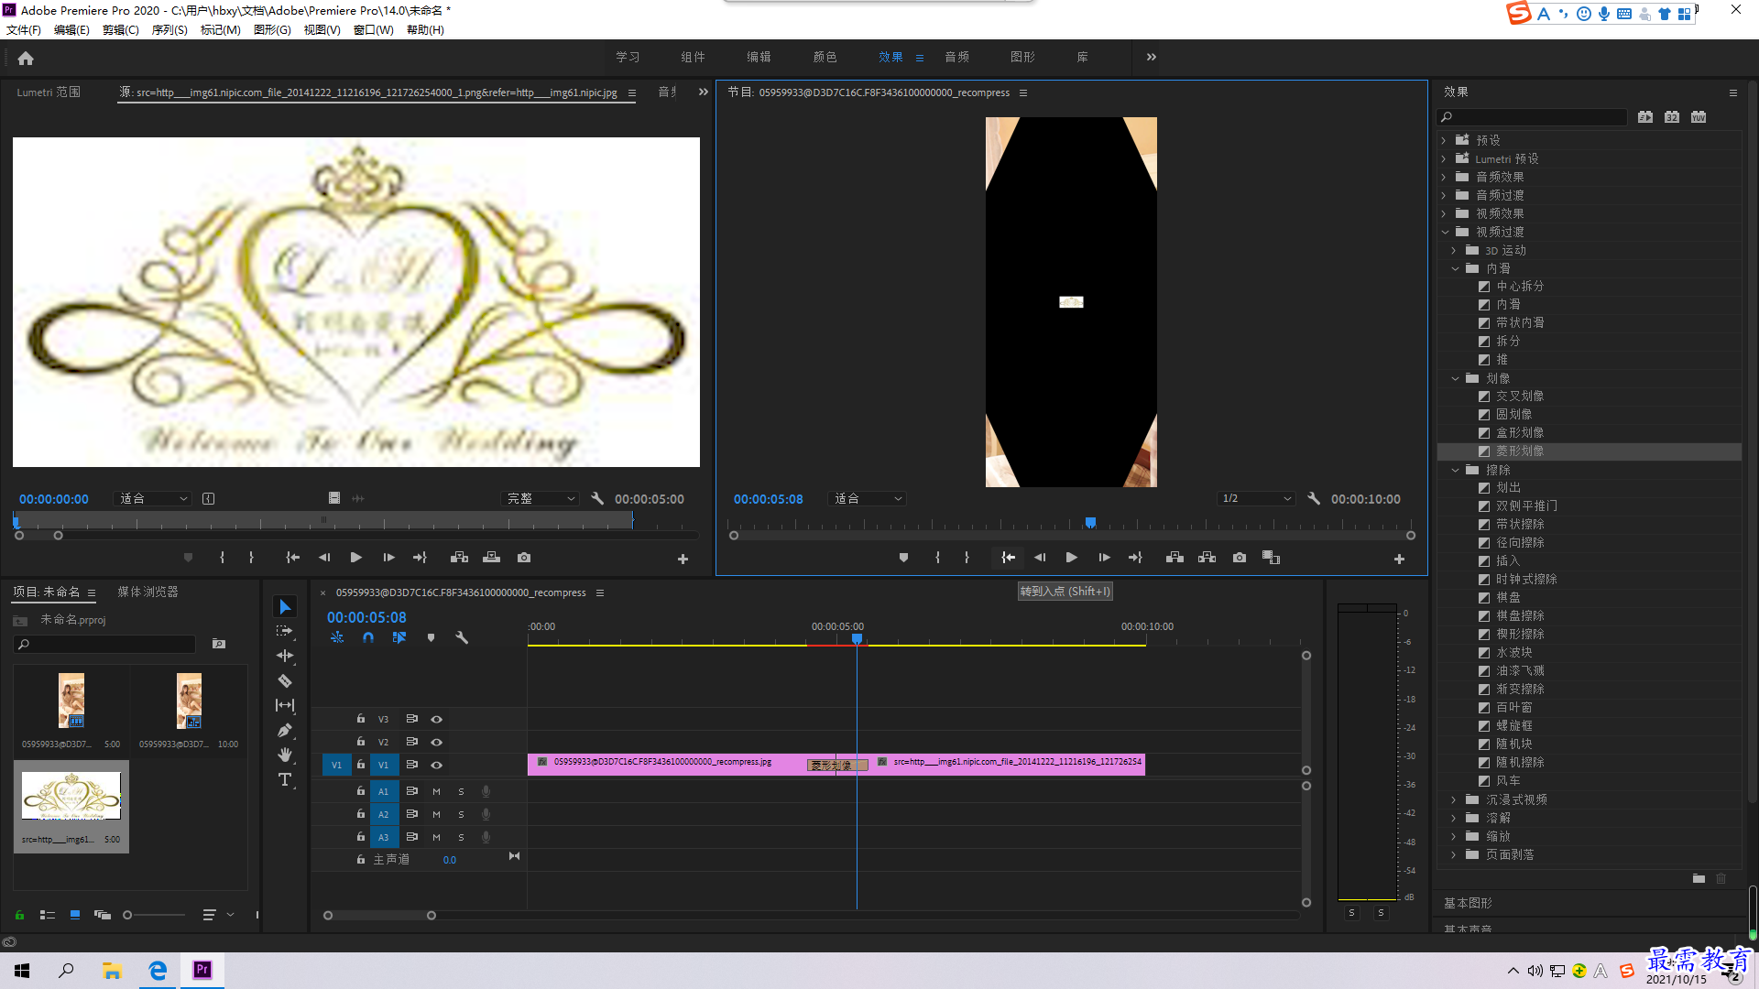
Task: Select the 中心拆分 transition
Action: 1520,287
